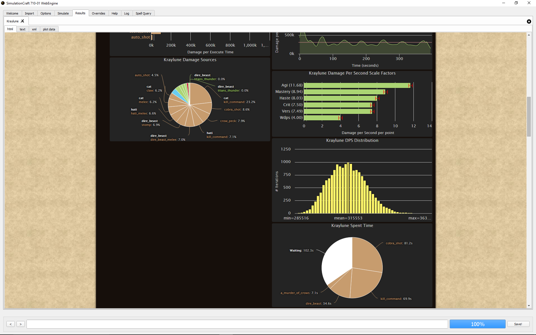Click the min=285516 label

pyautogui.click(x=296, y=218)
